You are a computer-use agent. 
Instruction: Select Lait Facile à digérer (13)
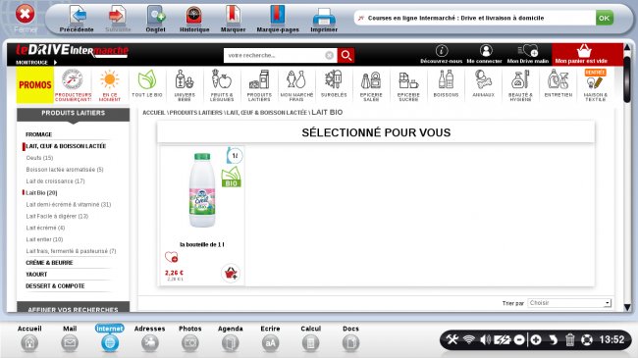pos(57,216)
